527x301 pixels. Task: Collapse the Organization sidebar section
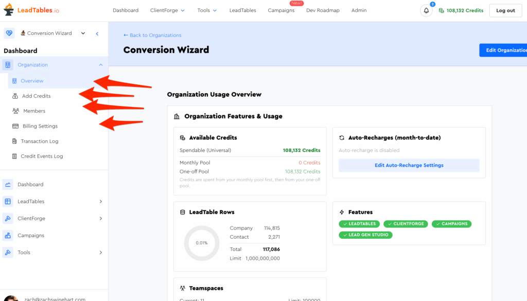101,65
